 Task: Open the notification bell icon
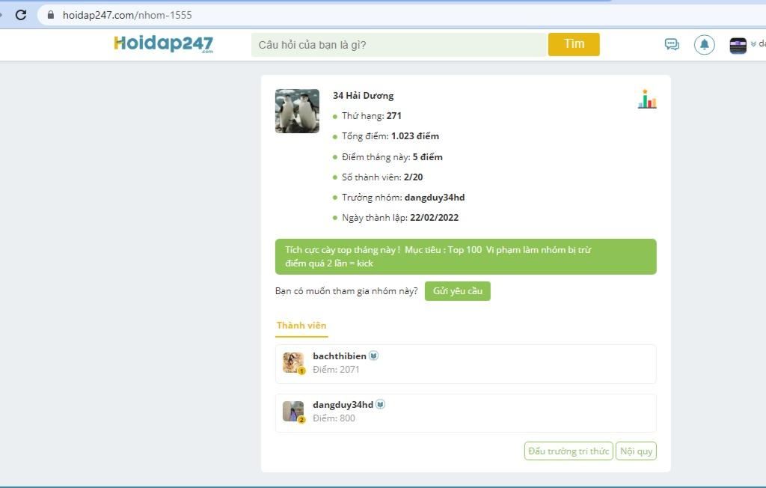[x=705, y=45]
